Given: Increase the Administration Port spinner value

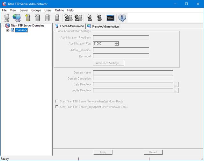Looking at the screenshot, I should [117, 42].
